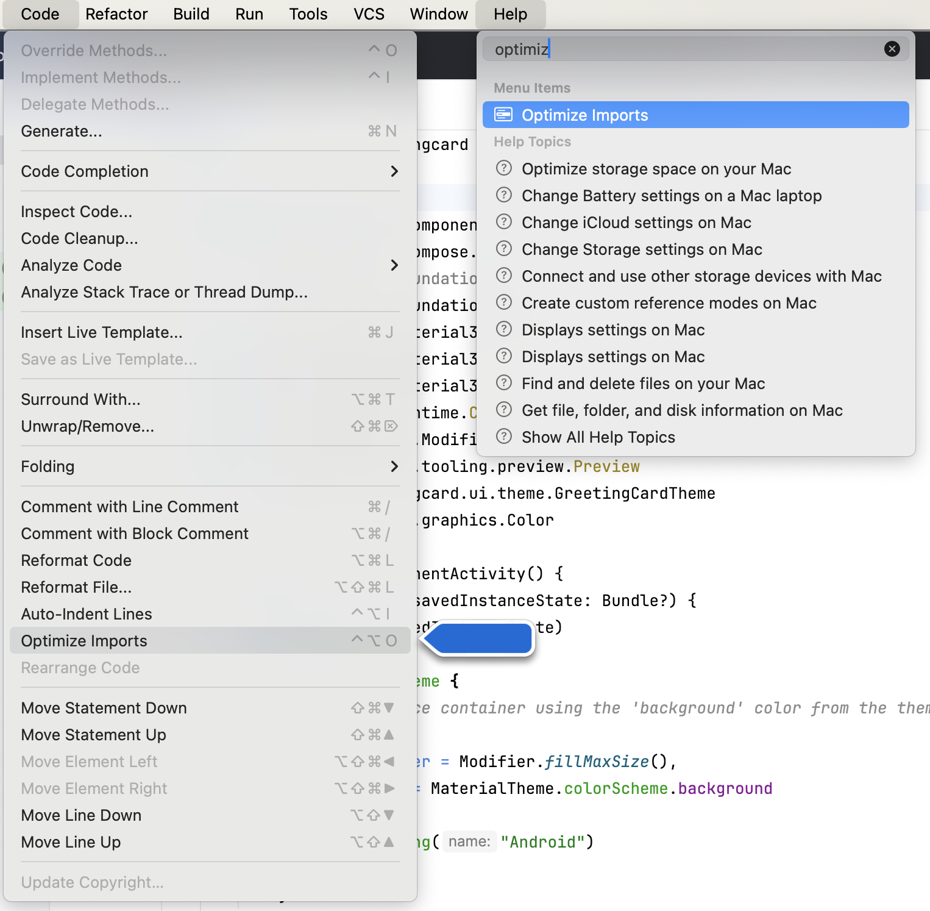Choose Optimize Imports in the Code menu
This screenshot has height=911, width=930.
click(x=84, y=641)
